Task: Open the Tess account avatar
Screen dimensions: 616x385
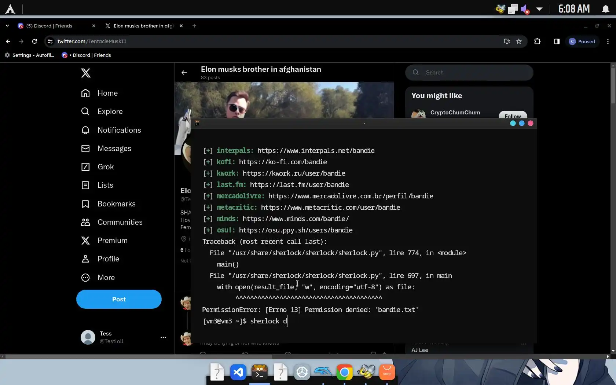Action: click(x=88, y=337)
